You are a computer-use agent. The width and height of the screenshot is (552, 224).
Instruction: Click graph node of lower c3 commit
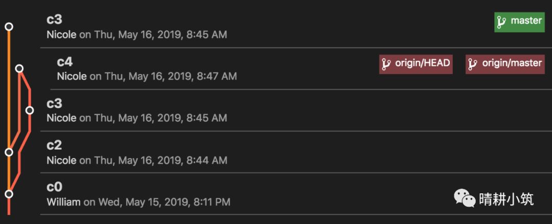30,110
